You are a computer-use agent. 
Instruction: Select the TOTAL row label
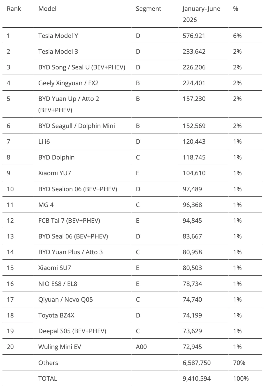click(x=48, y=378)
